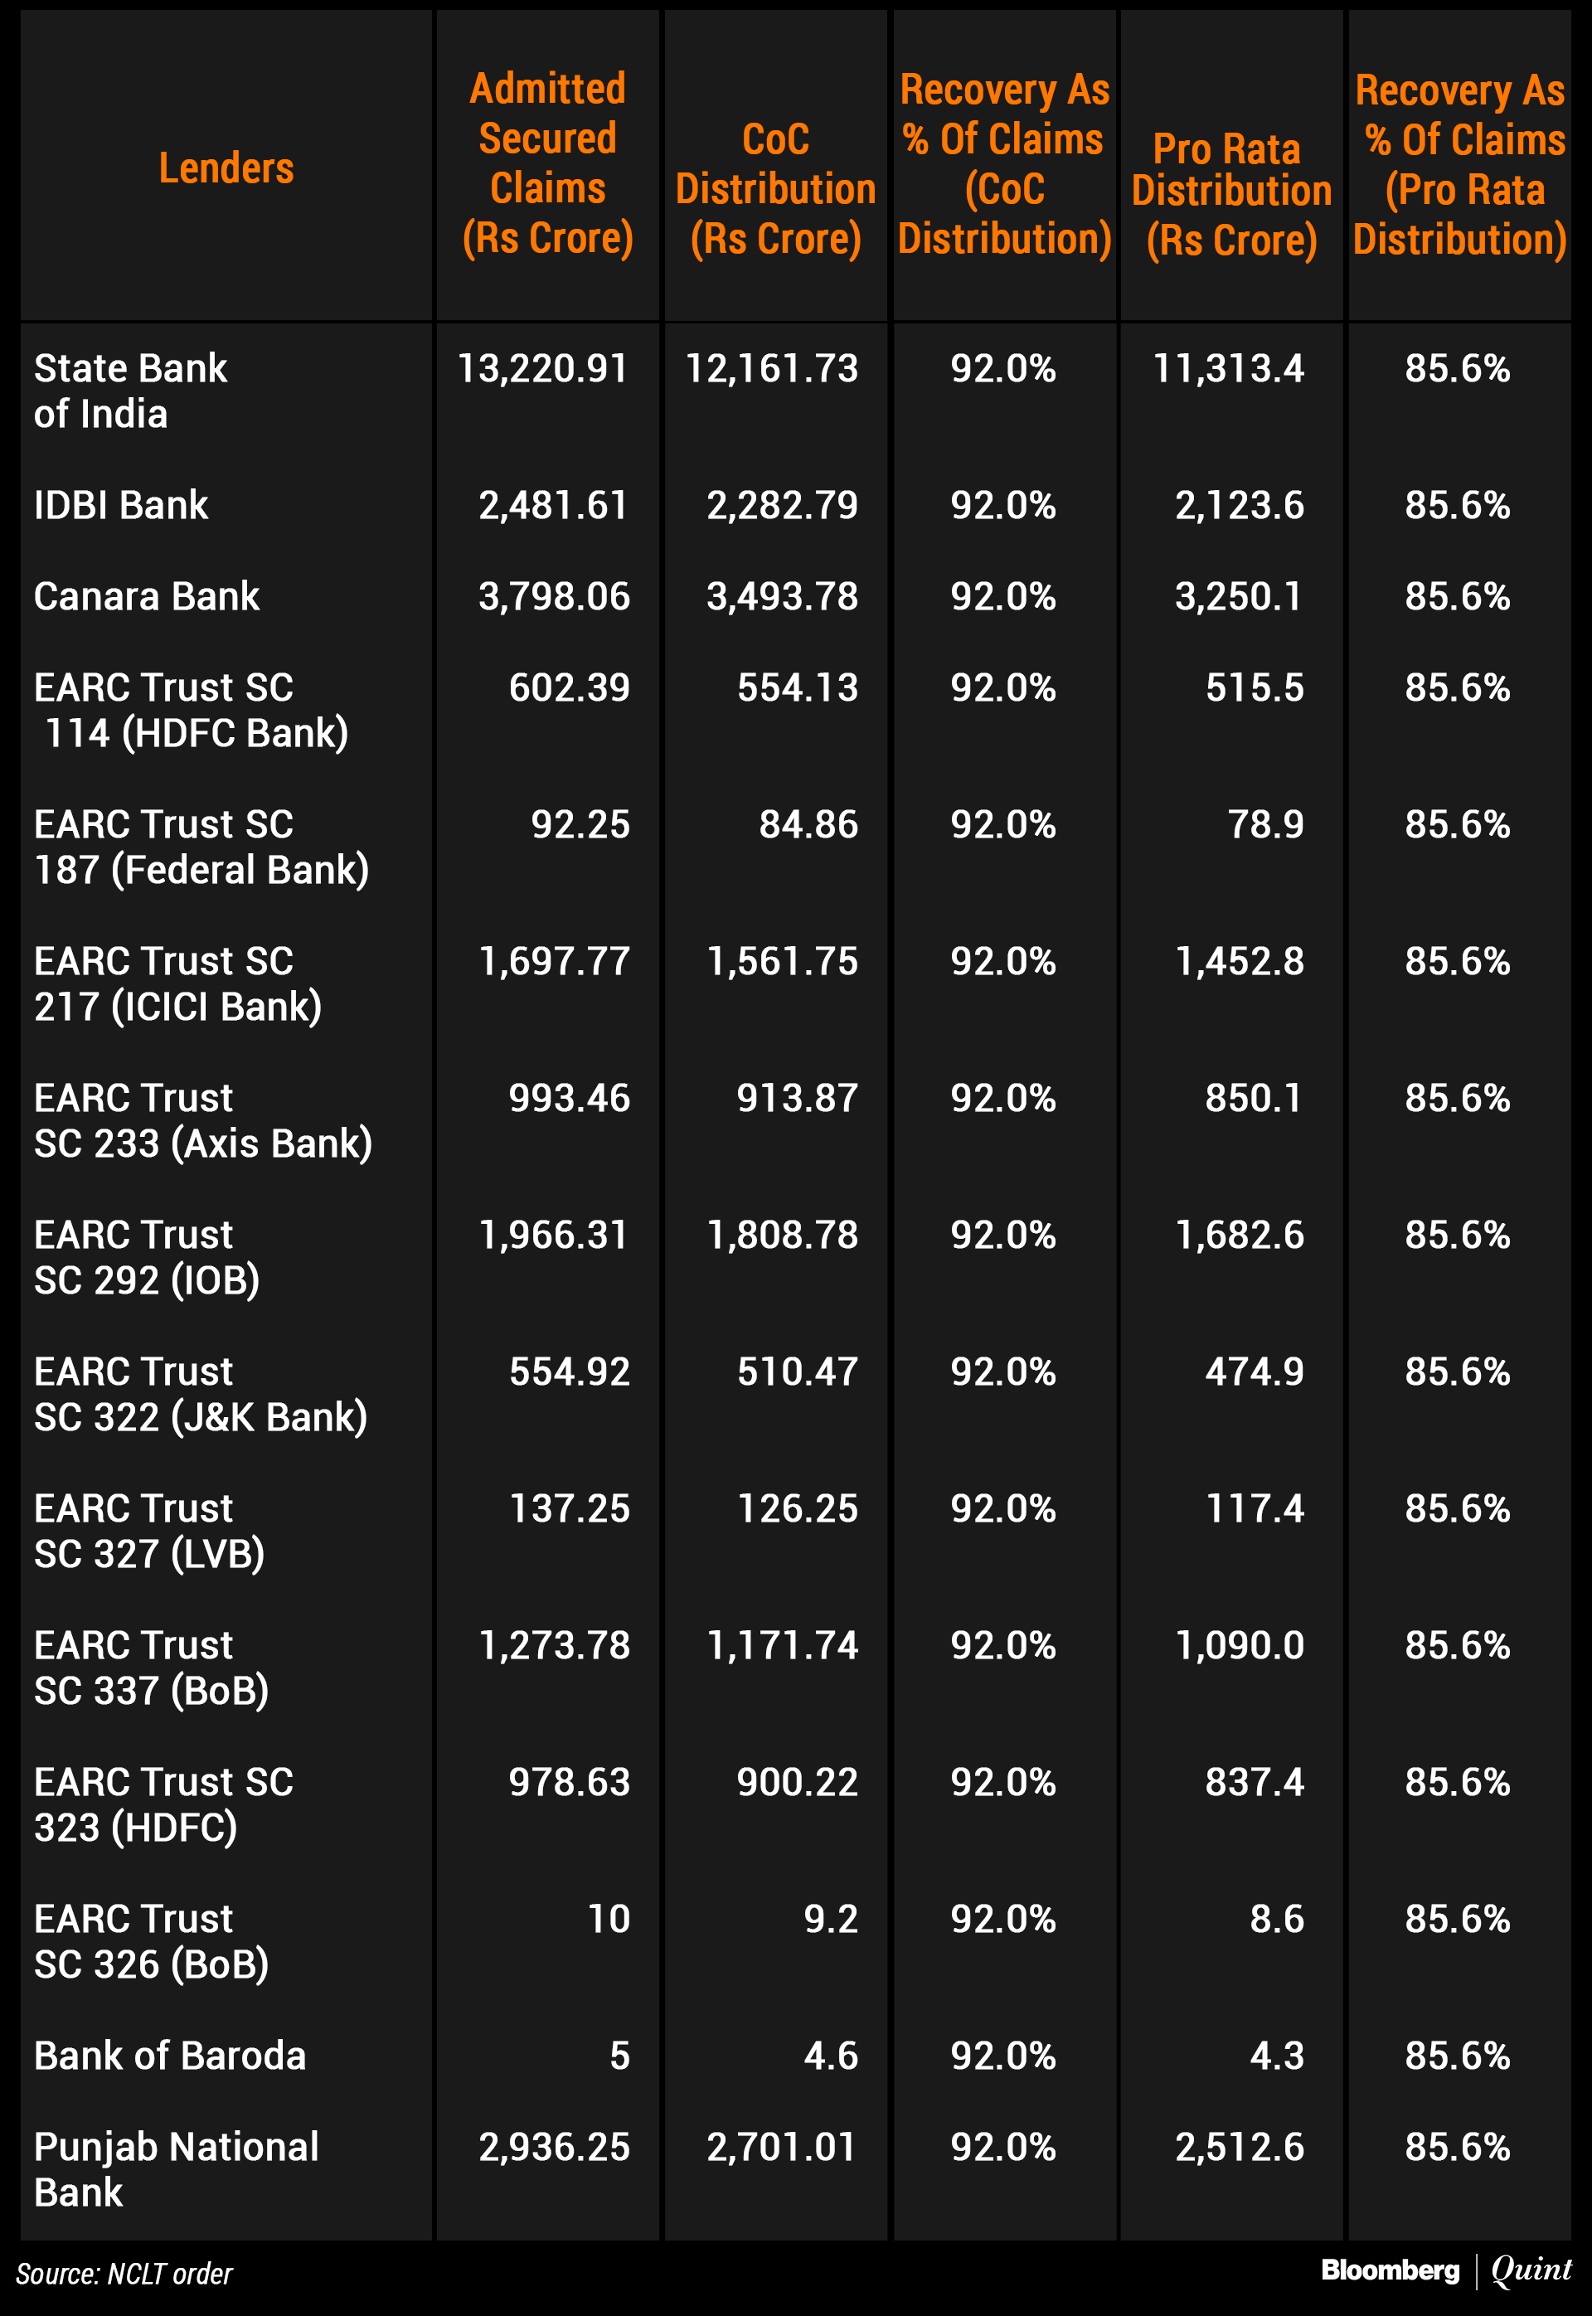
Task: Click the CoC Distribution (Rs Crore) header
Action: pos(775,187)
